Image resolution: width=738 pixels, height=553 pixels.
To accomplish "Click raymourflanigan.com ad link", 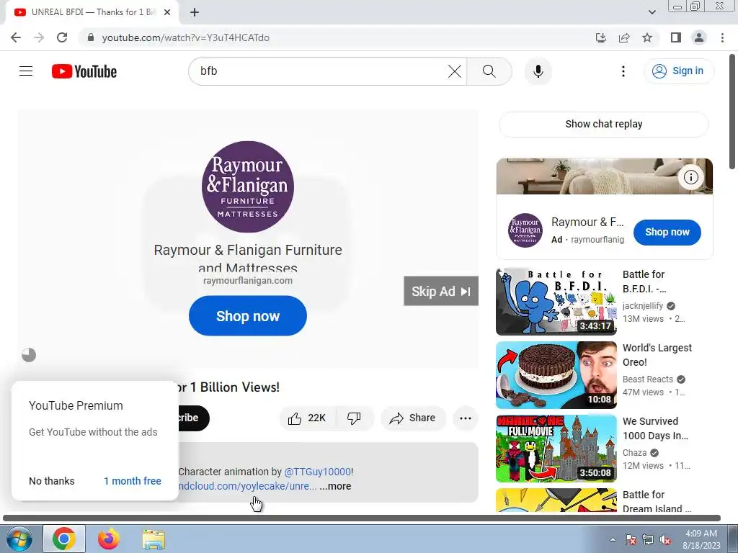I will coord(248,281).
